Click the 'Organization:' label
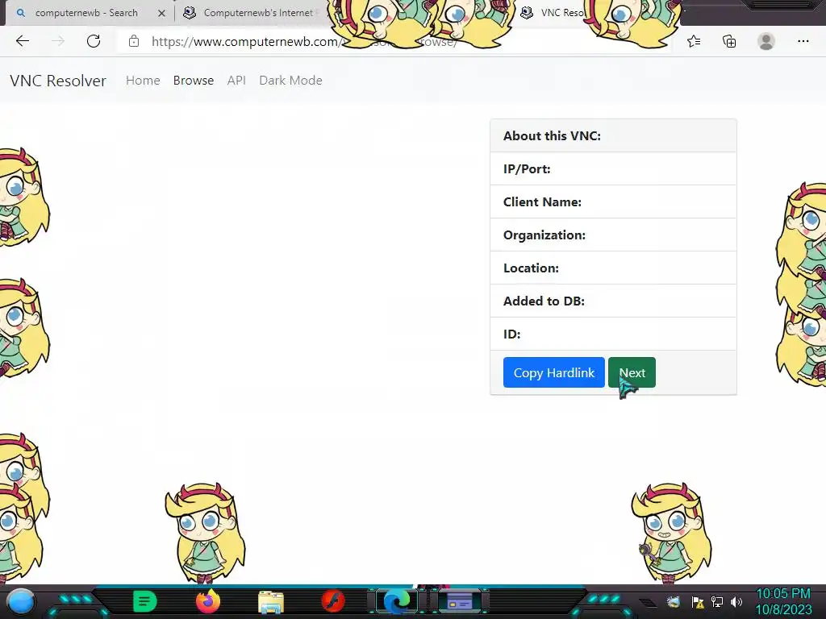Screen dimensions: 826x619 coord(544,235)
